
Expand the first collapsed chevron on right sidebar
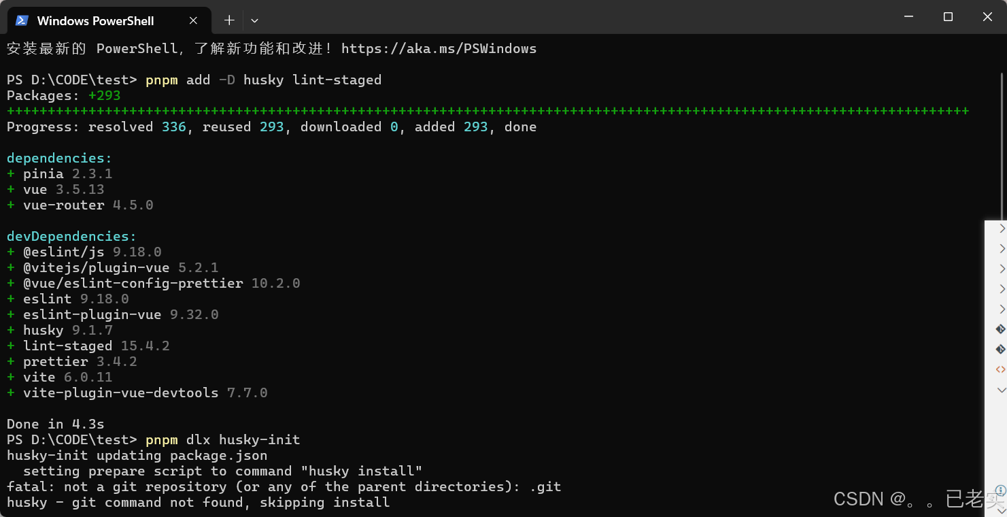[1001, 229]
